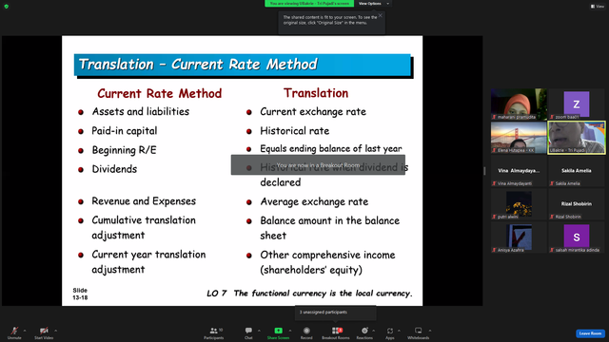This screenshot has width=609, height=342.
Task: Click 'Assets and liabilities' bullet text
Action: 141,112
